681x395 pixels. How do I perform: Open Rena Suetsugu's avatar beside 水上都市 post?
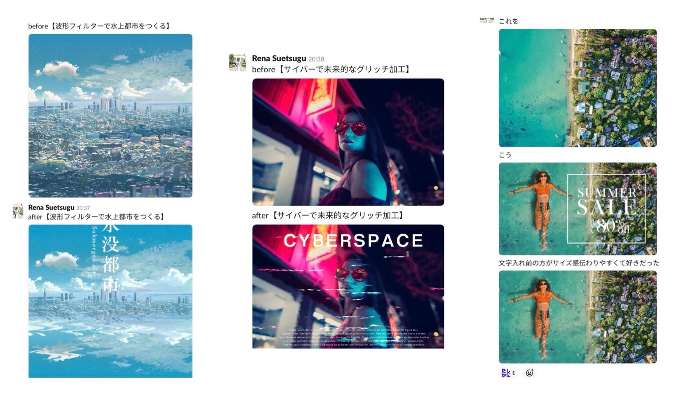[18, 211]
